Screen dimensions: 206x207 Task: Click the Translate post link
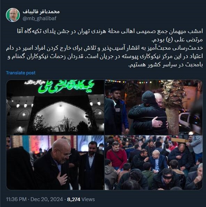tap(21, 73)
